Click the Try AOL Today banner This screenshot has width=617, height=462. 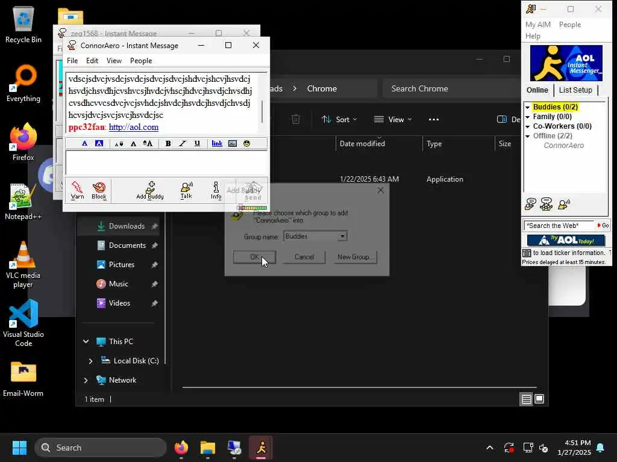point(566,239)
